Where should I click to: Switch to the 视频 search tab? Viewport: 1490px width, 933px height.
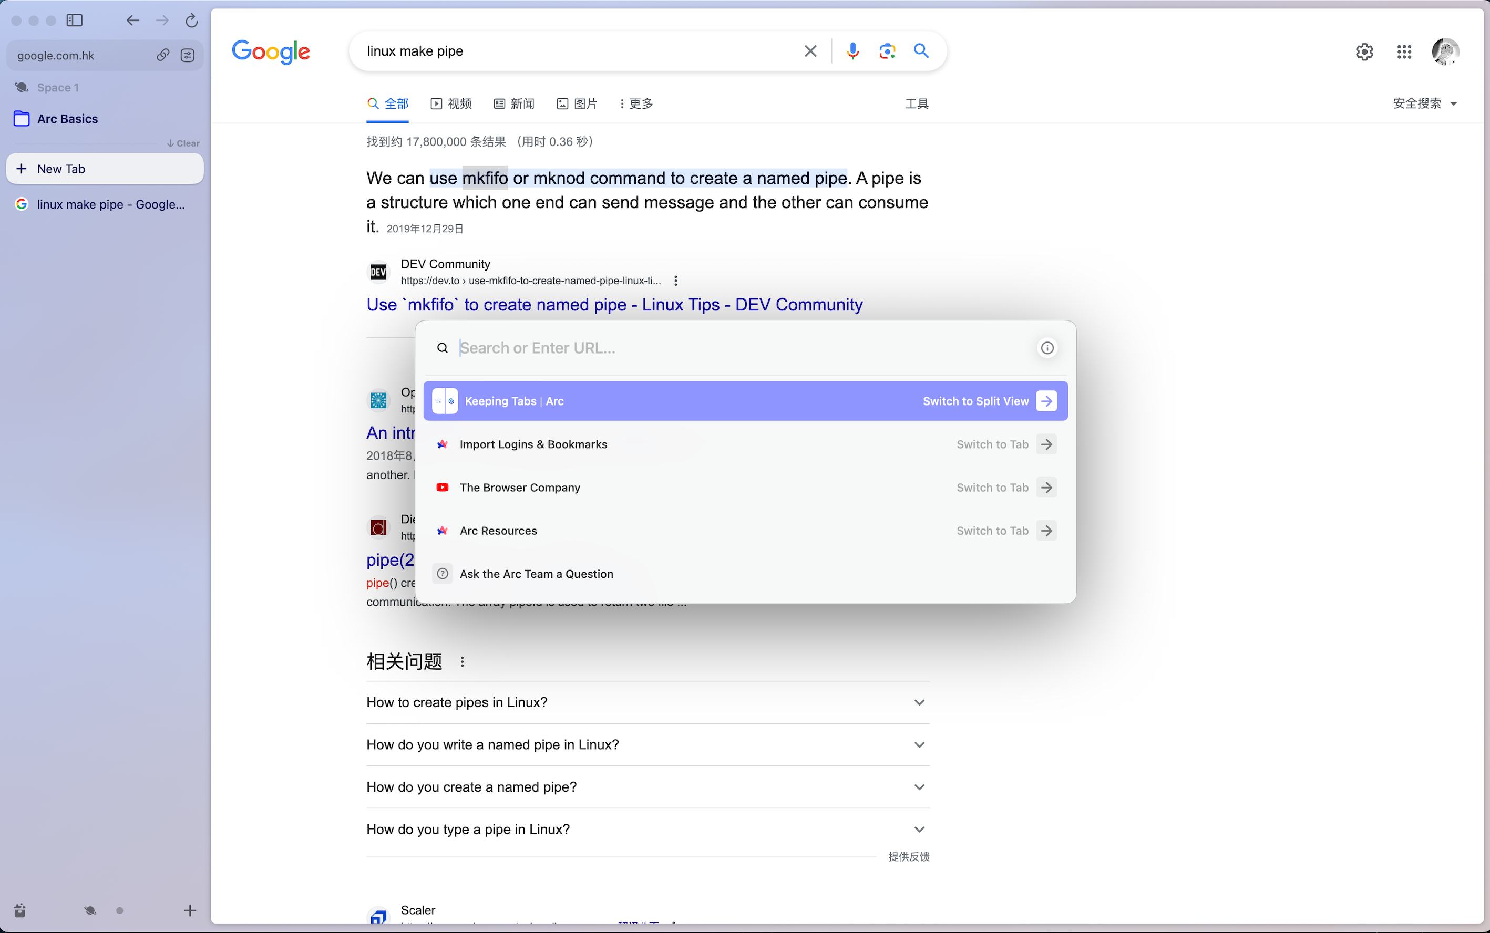(451, 103)
